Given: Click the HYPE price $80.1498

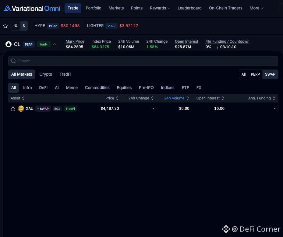Looking at the screenshot, I should [x=70, y=26].
